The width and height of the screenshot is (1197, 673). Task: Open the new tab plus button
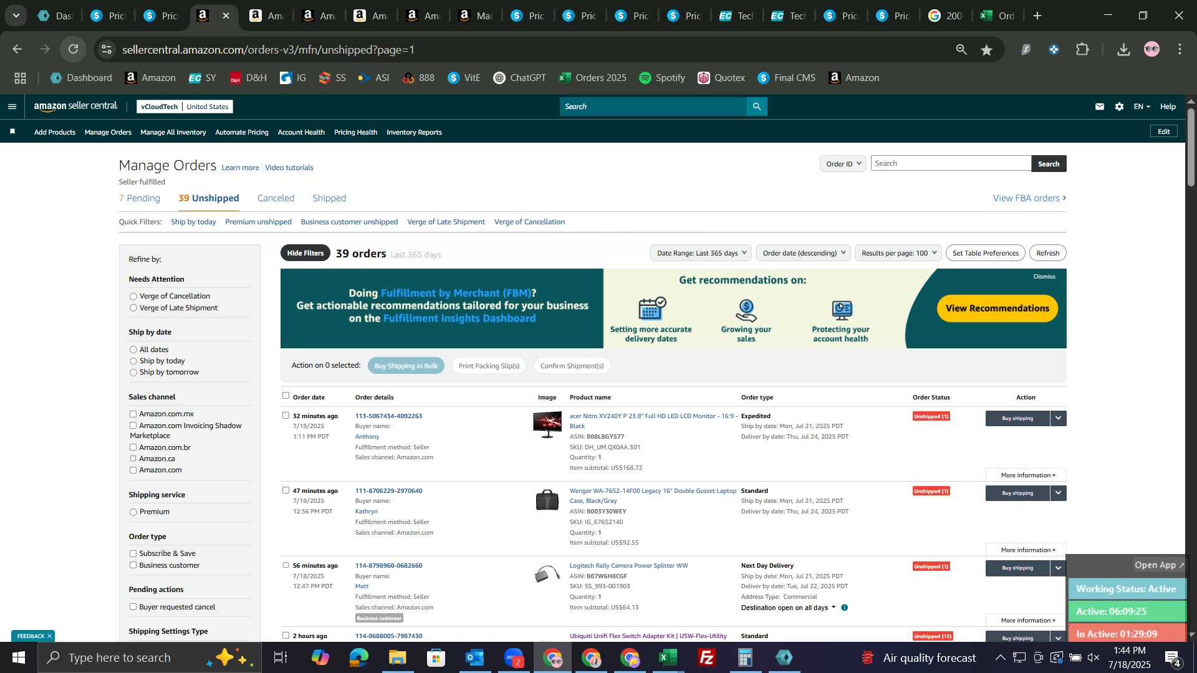click(x=1037, y=16)
